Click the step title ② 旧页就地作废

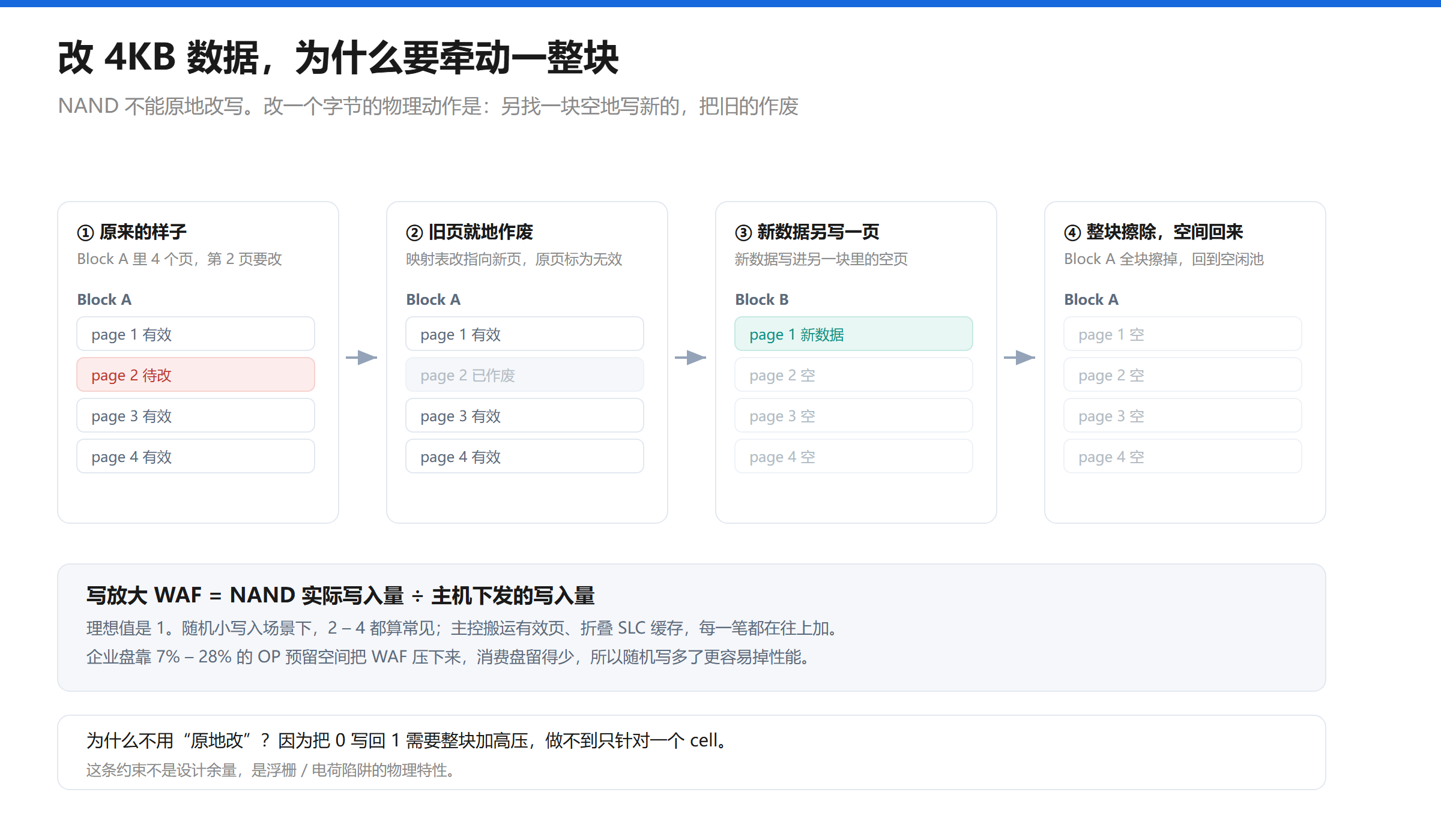[x=470, y=232]
